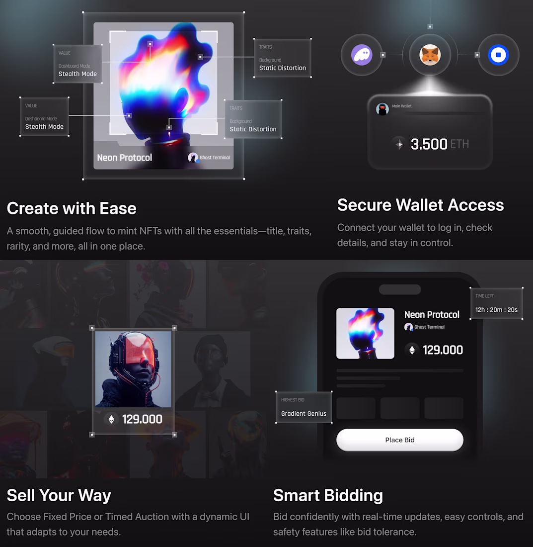
Task: Select the MetaMask fox wallet icon
Action: [430, 55]
